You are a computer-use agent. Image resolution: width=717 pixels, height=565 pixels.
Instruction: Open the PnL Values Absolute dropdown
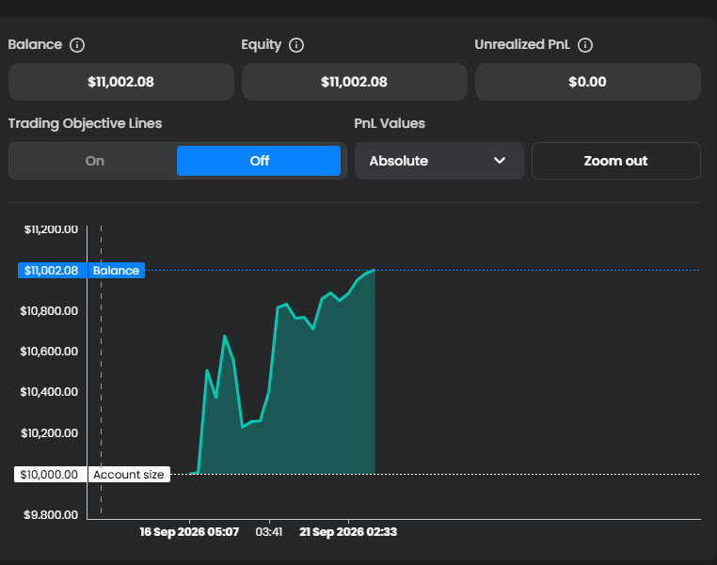coord(439,161)
